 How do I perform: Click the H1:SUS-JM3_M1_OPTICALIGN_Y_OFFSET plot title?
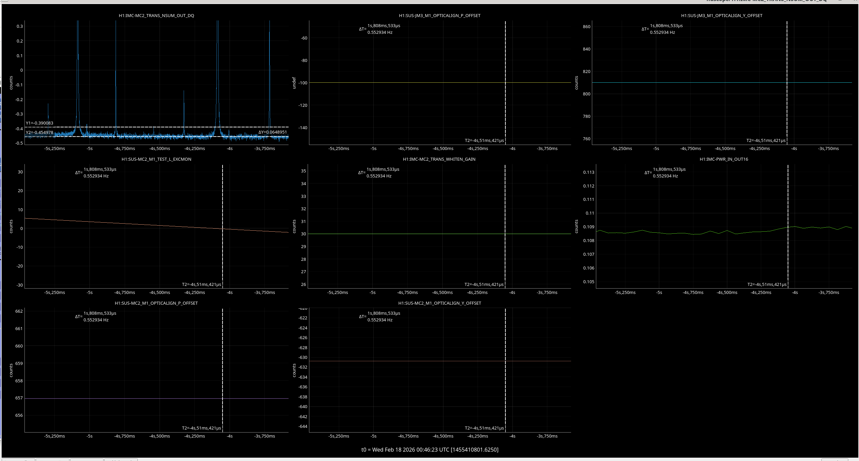point(722,16)
